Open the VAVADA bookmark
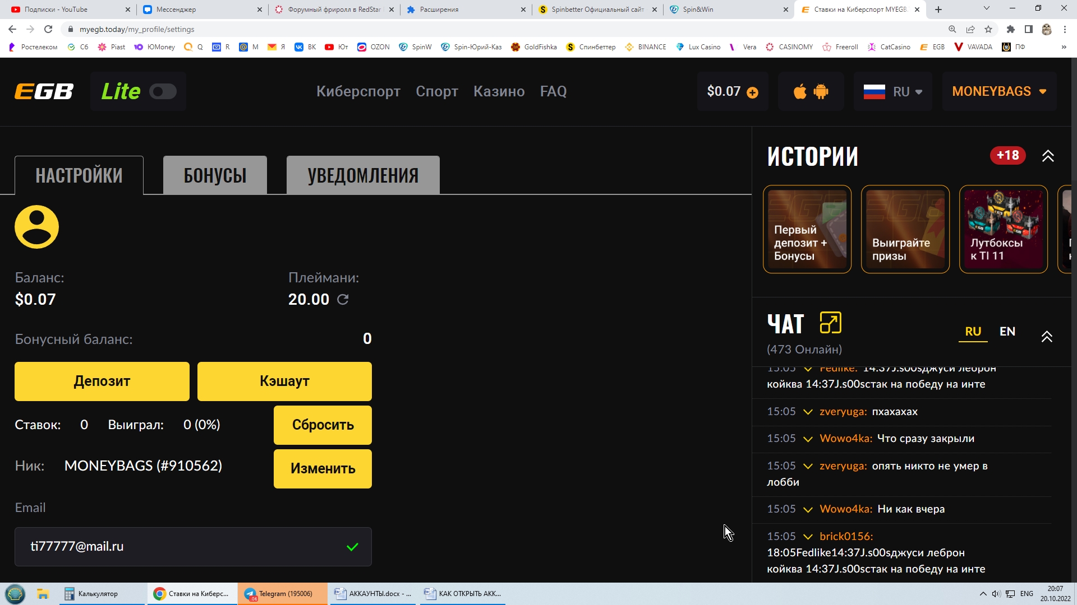Image resolution: width=1077 pixels, height=605 pixels. [x=973, y=47]
